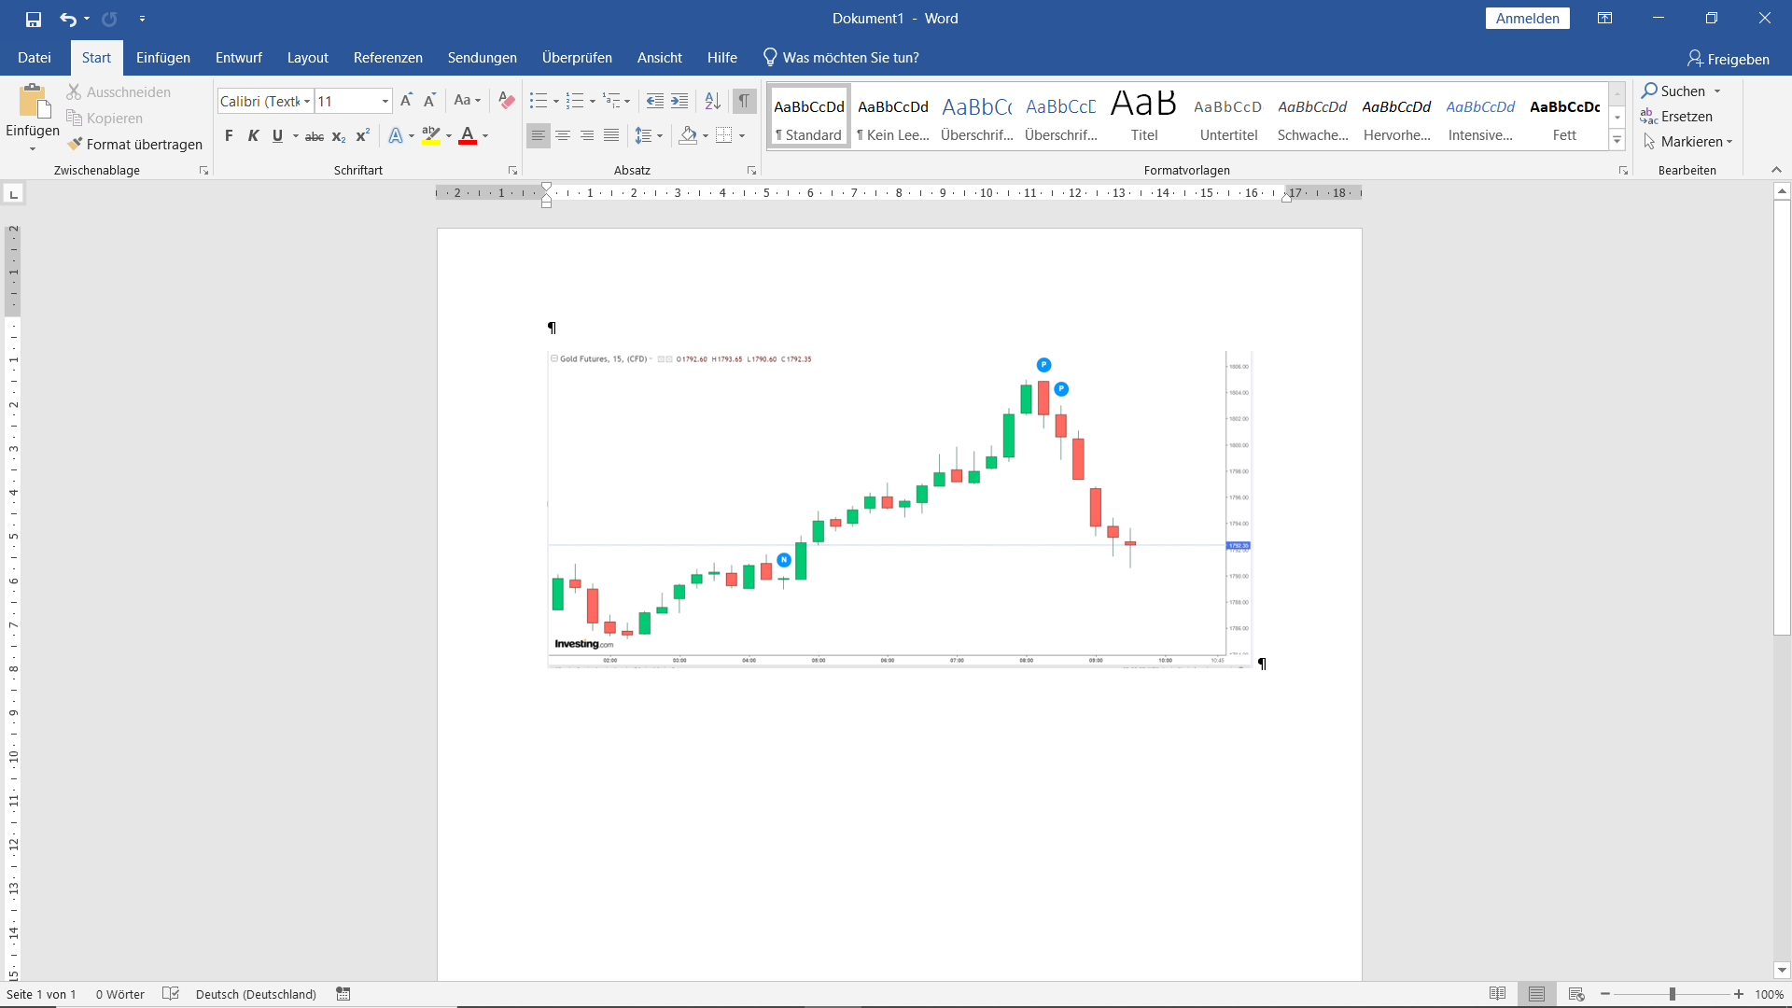Click the Increase indent icon
This screenshot has width=1792, height=1008.
pyautogui.click(x=679, y=100)
